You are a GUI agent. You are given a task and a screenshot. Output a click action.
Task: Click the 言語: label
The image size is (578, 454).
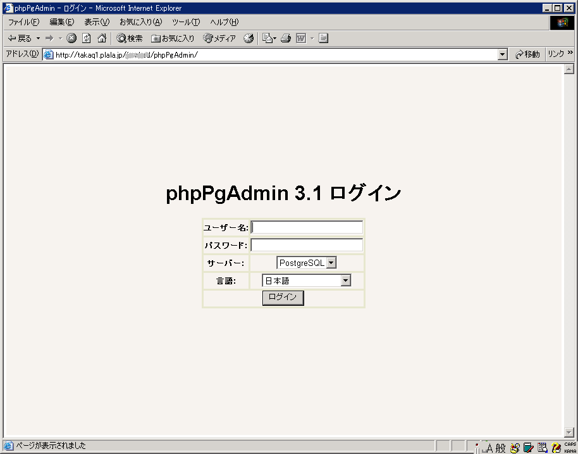pos(226,281)
